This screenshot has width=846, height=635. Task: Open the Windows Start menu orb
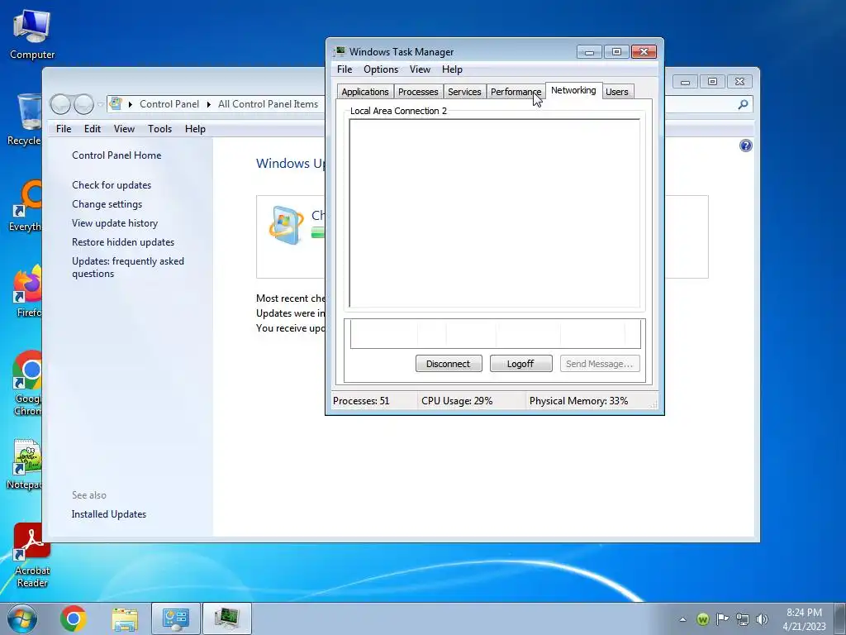(22, 618)
